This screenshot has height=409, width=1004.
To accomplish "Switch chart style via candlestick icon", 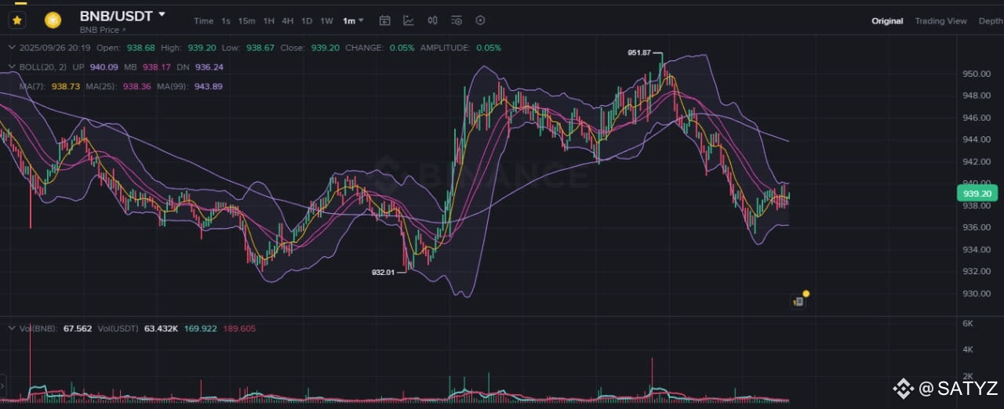I will [x=432, y=20].
